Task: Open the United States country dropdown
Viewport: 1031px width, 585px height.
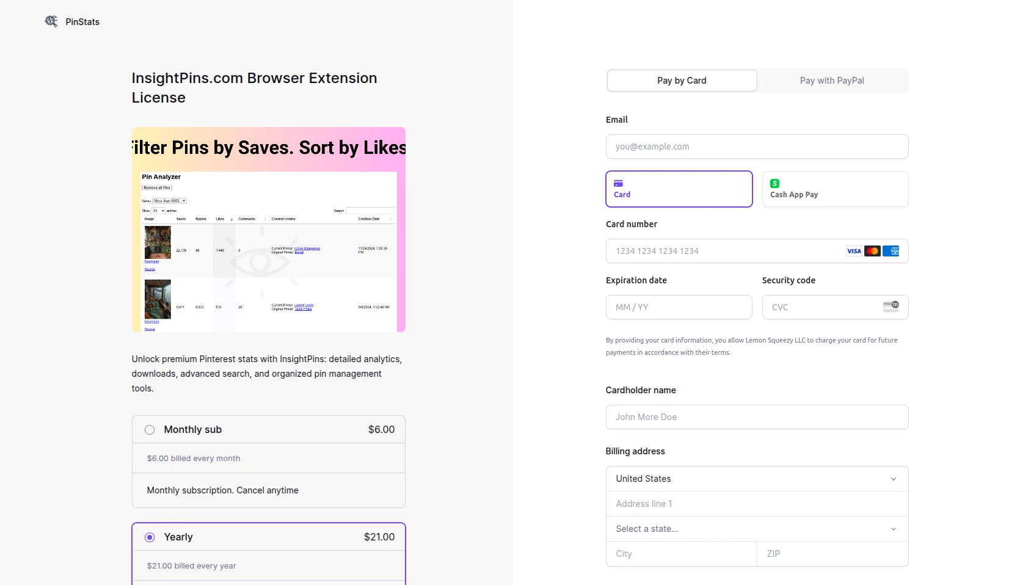Action: coord(757,479)
